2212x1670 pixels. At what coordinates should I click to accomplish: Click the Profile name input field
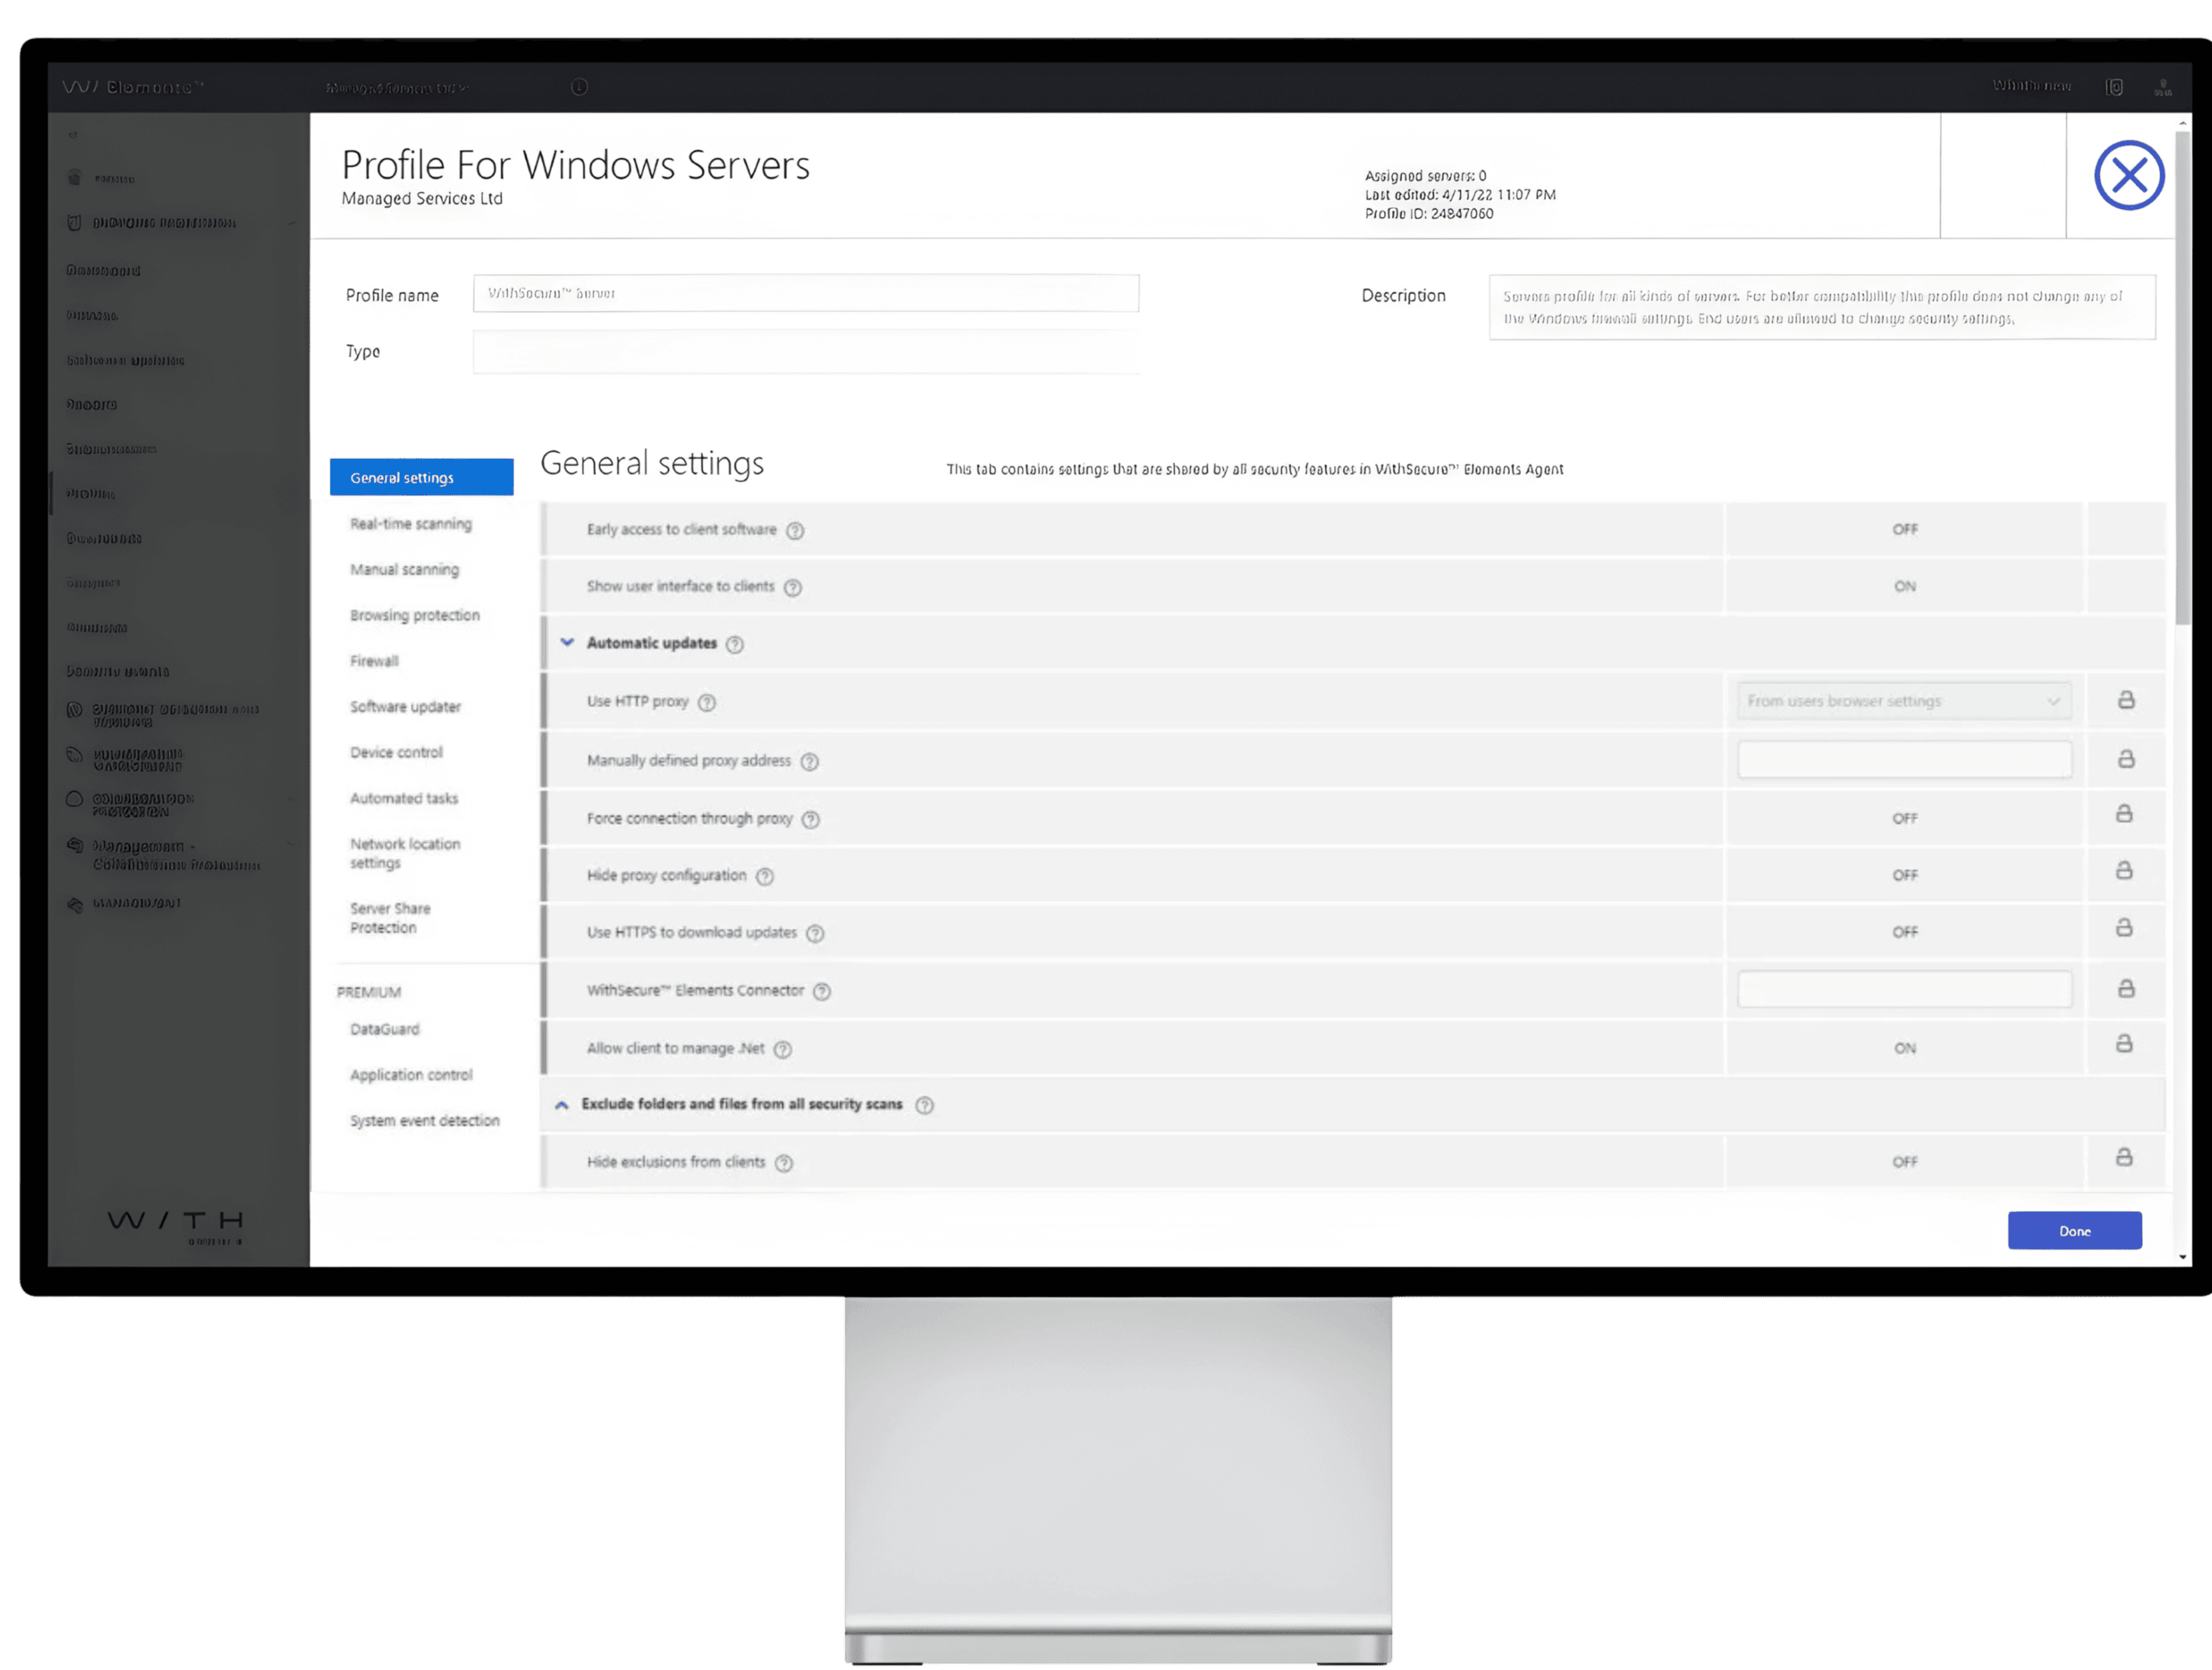tap(805, 293)
